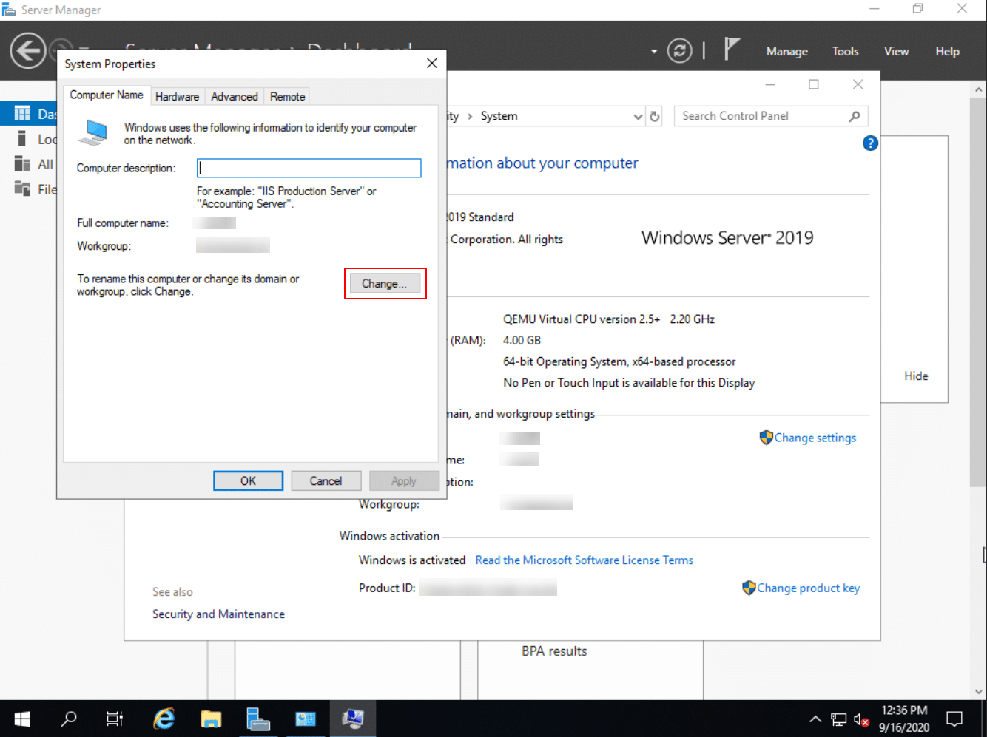
Task: Launch Internet Explorer from the taskbar
Action: point(164,718)
